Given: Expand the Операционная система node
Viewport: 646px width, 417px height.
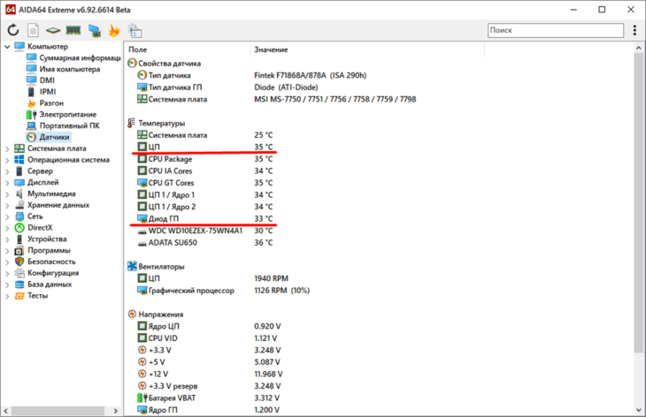Looking at the screenshot, I should tap(7, 160).
